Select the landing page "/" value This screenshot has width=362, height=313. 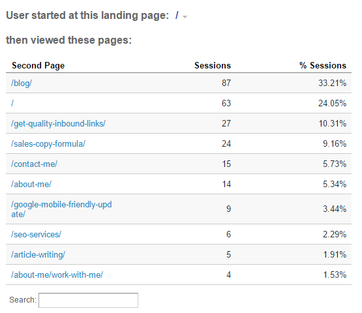177,16
